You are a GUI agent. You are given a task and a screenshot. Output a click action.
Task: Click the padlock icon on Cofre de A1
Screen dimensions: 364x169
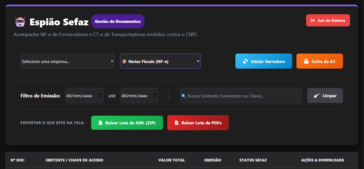coord(306,61)
